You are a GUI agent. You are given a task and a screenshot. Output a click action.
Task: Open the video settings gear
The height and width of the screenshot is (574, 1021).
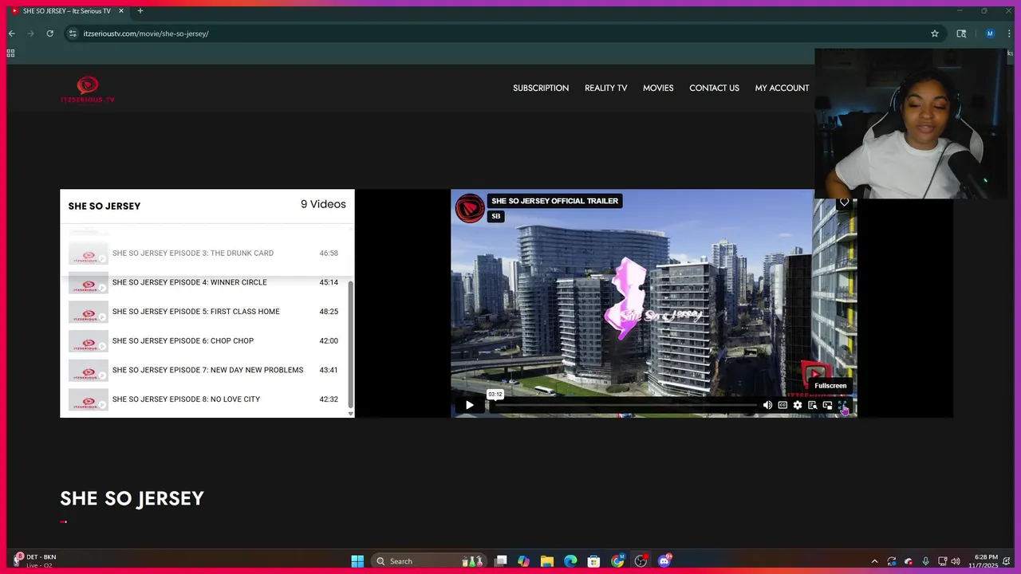pos(798,405)
